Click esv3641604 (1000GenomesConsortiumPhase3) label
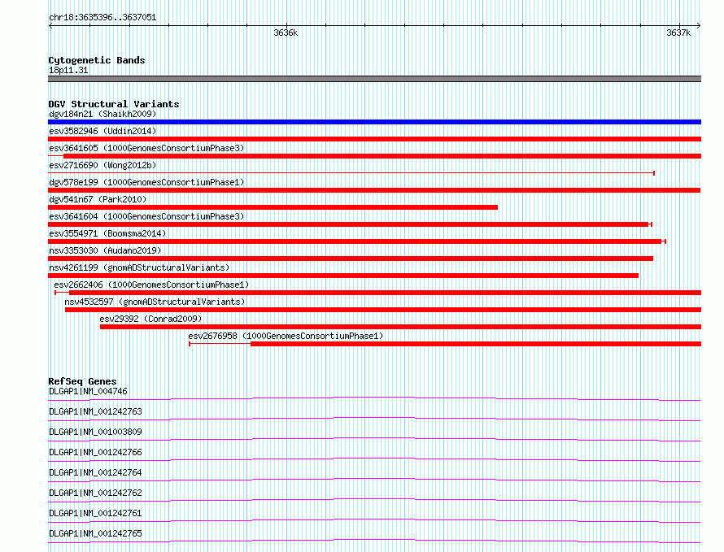 point(146,216)
